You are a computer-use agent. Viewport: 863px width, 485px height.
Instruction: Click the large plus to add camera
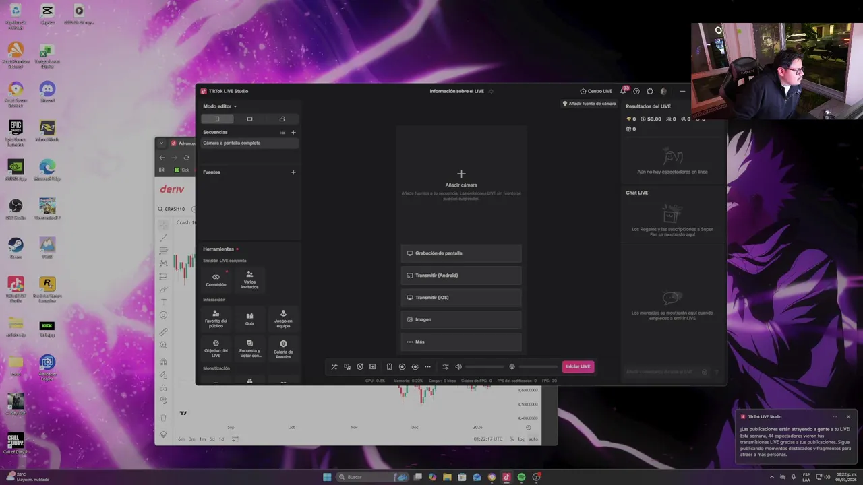point(461,174)
